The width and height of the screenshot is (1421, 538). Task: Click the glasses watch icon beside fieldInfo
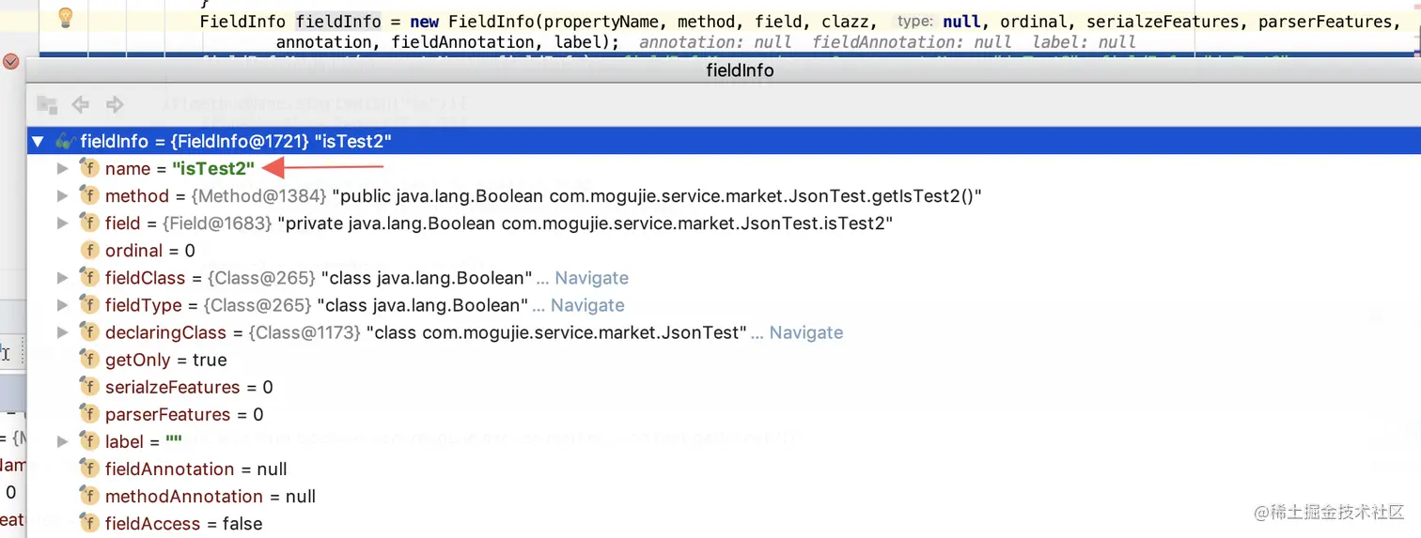[65, 142]
